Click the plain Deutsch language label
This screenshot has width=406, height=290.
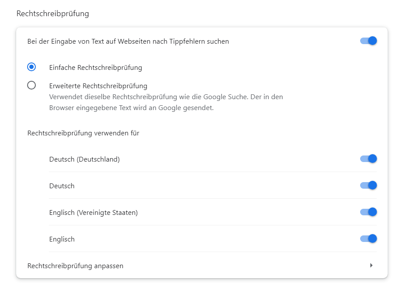click(x=62, y=186)
